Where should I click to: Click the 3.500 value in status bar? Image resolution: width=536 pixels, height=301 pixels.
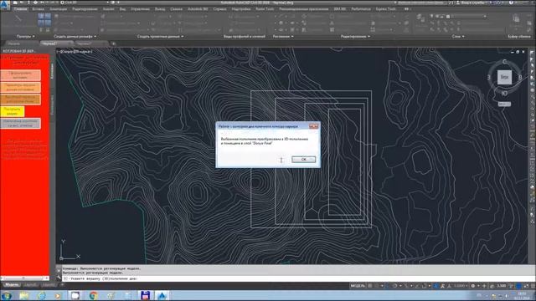[x=502, y=286]
